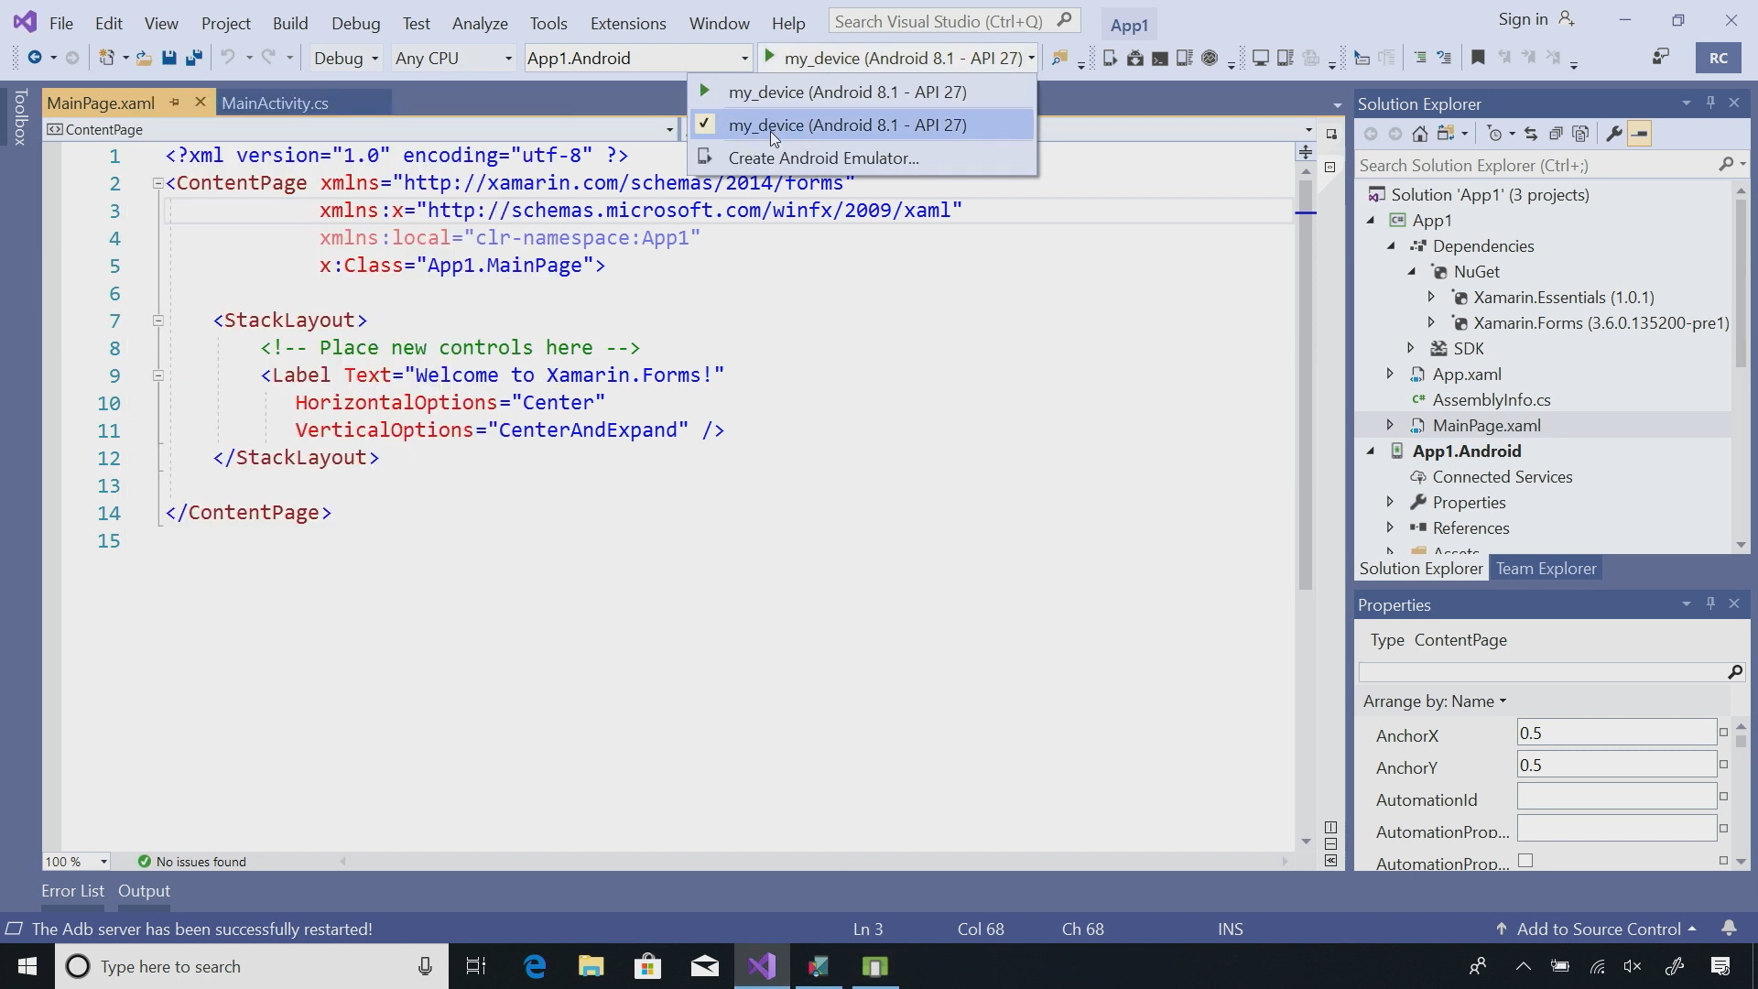Open the Debug configuration dropdown
Image resolution: width=1758 pixels, height=989 pixels.
coord(346,58)
